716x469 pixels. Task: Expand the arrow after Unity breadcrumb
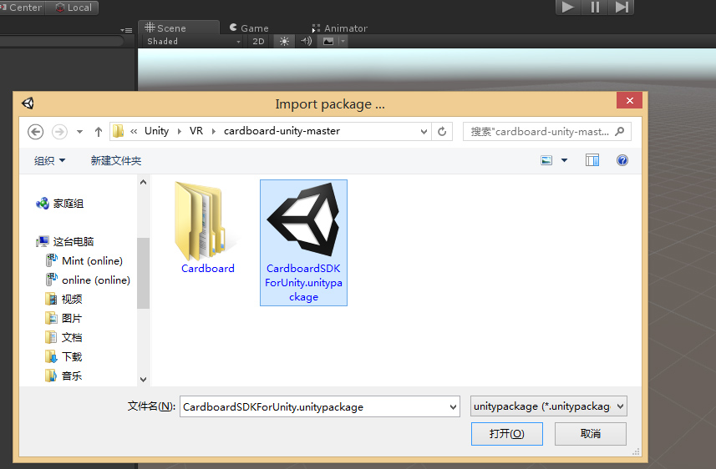pyautogui.click(x=180, y=131)
